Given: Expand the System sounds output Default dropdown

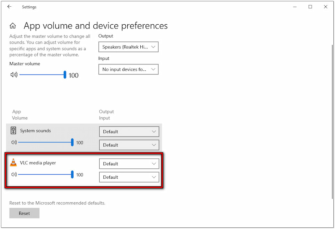Looking at the screenshot, I should 129,131.
